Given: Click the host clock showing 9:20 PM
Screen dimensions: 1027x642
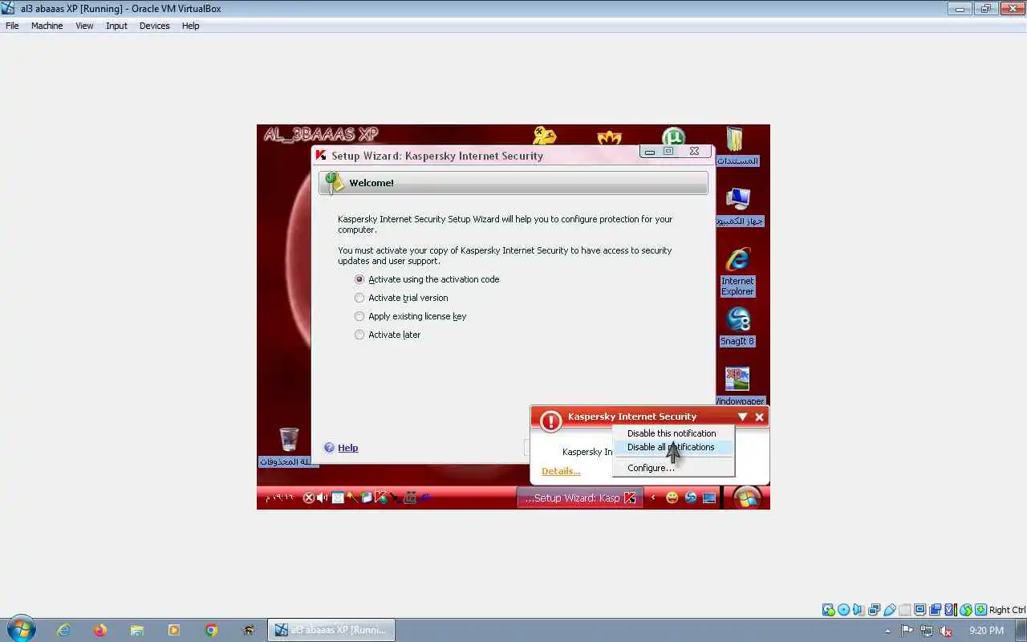Looking at the screenshot, I should (x=987, y=631).
